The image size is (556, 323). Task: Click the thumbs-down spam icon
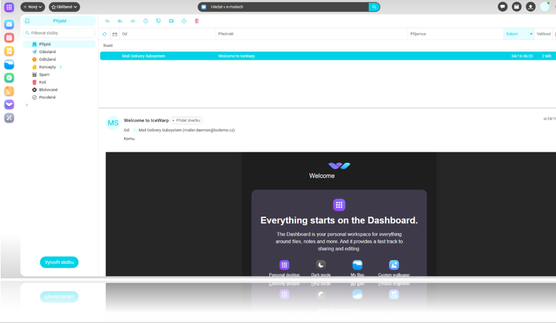159,21
